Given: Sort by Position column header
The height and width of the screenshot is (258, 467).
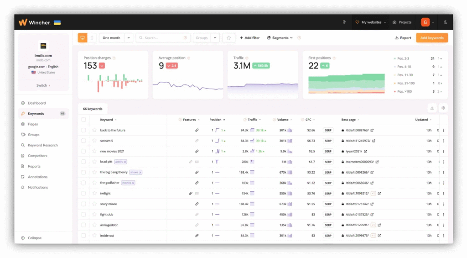Looking at the screenshot, I should point(217,120).
